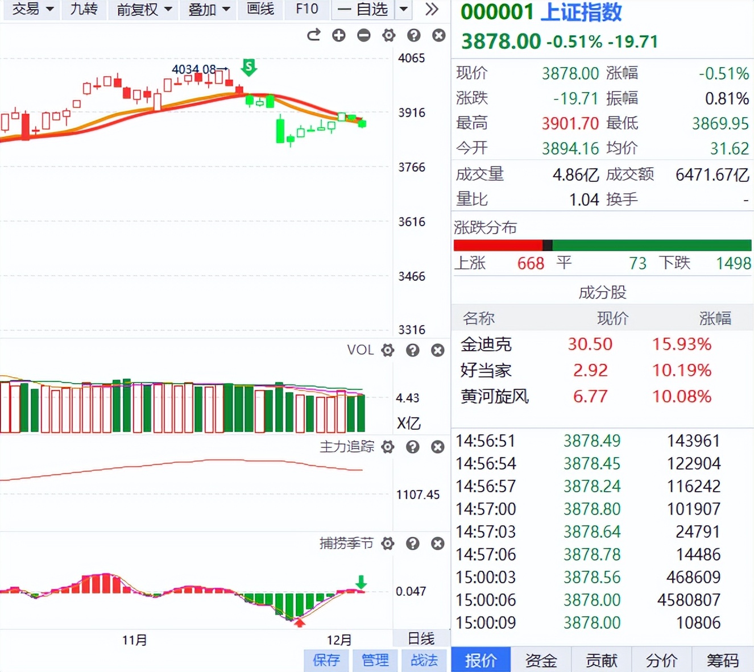Open VOL indicator settings gear

coord(388,350)
